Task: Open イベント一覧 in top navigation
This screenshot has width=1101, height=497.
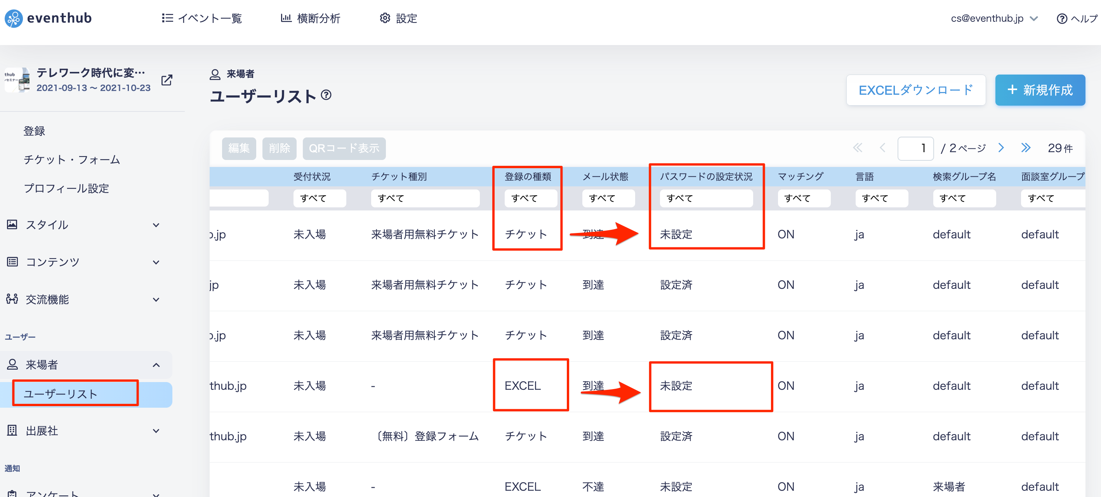Action: [202, 18]
